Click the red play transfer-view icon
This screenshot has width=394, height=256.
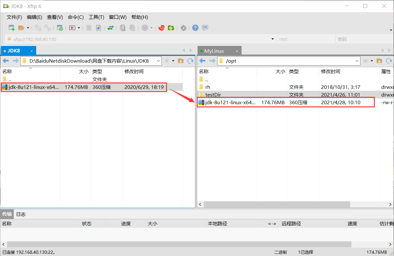(72, 28)
